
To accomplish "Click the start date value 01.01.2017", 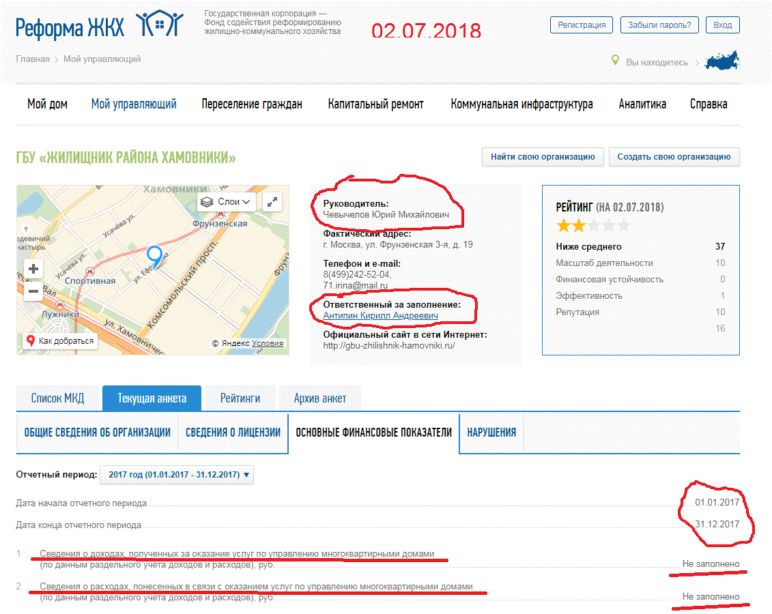I will coord(717,502).
